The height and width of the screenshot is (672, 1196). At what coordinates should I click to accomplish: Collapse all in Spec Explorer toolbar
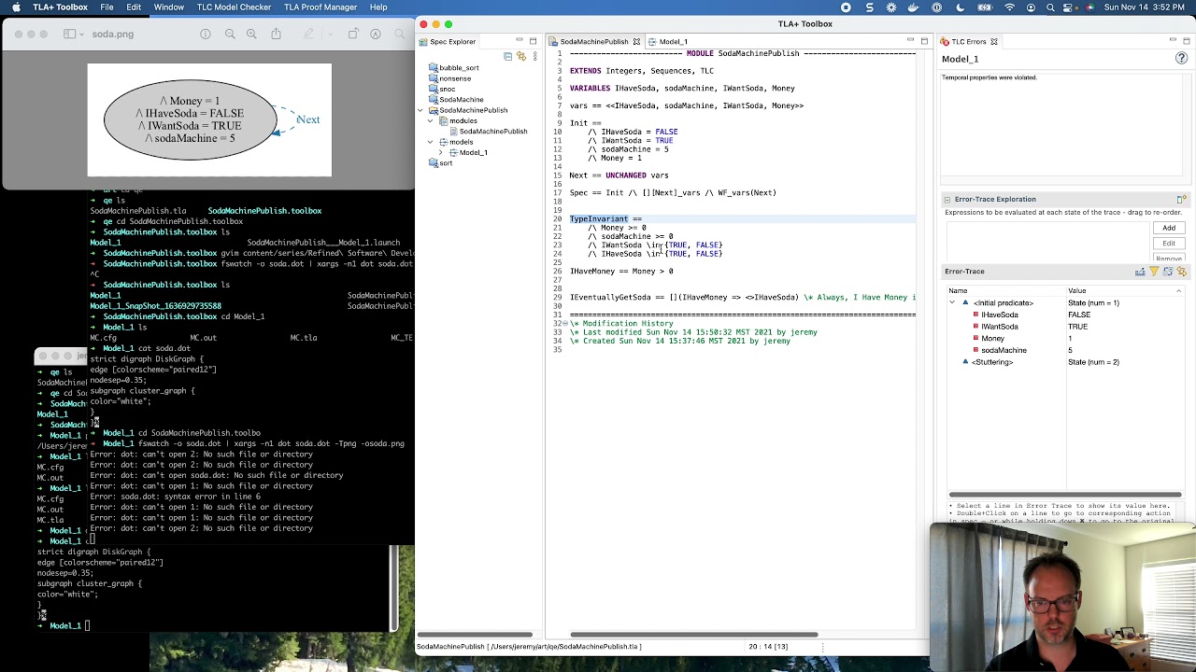click(x=507, y=56)
